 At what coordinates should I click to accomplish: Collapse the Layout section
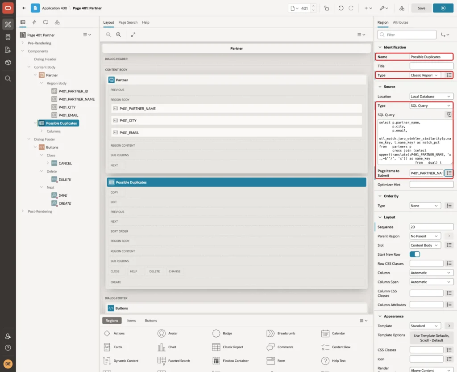tap(380, 217)
